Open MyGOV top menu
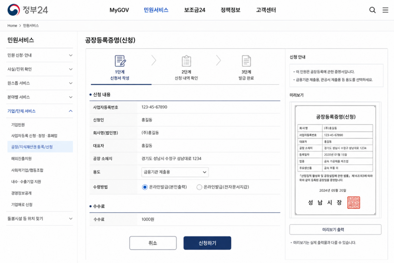This screenshot has height=263, width=394. pos(119,10)
